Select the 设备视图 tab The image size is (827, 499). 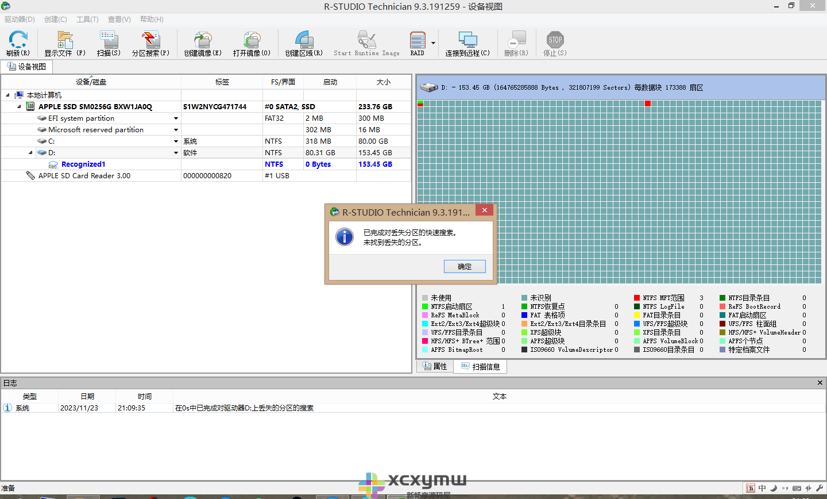(26, 67)
